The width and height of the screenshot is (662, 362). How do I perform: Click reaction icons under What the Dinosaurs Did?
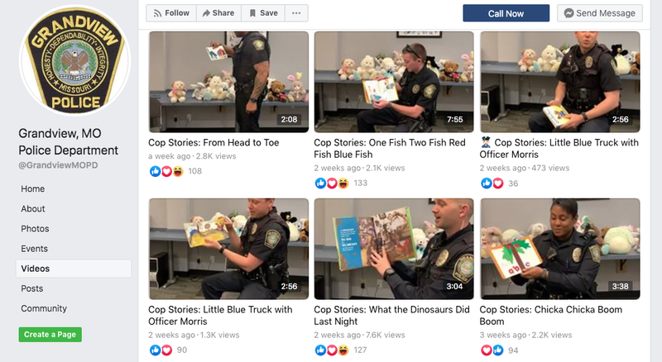pyautogui.click(x=332, y=350)
